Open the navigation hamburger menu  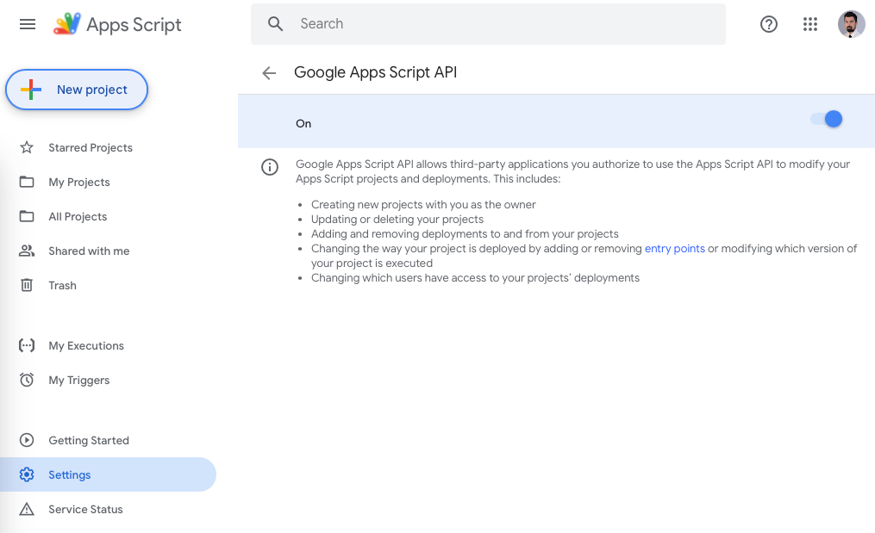point(27,23)
